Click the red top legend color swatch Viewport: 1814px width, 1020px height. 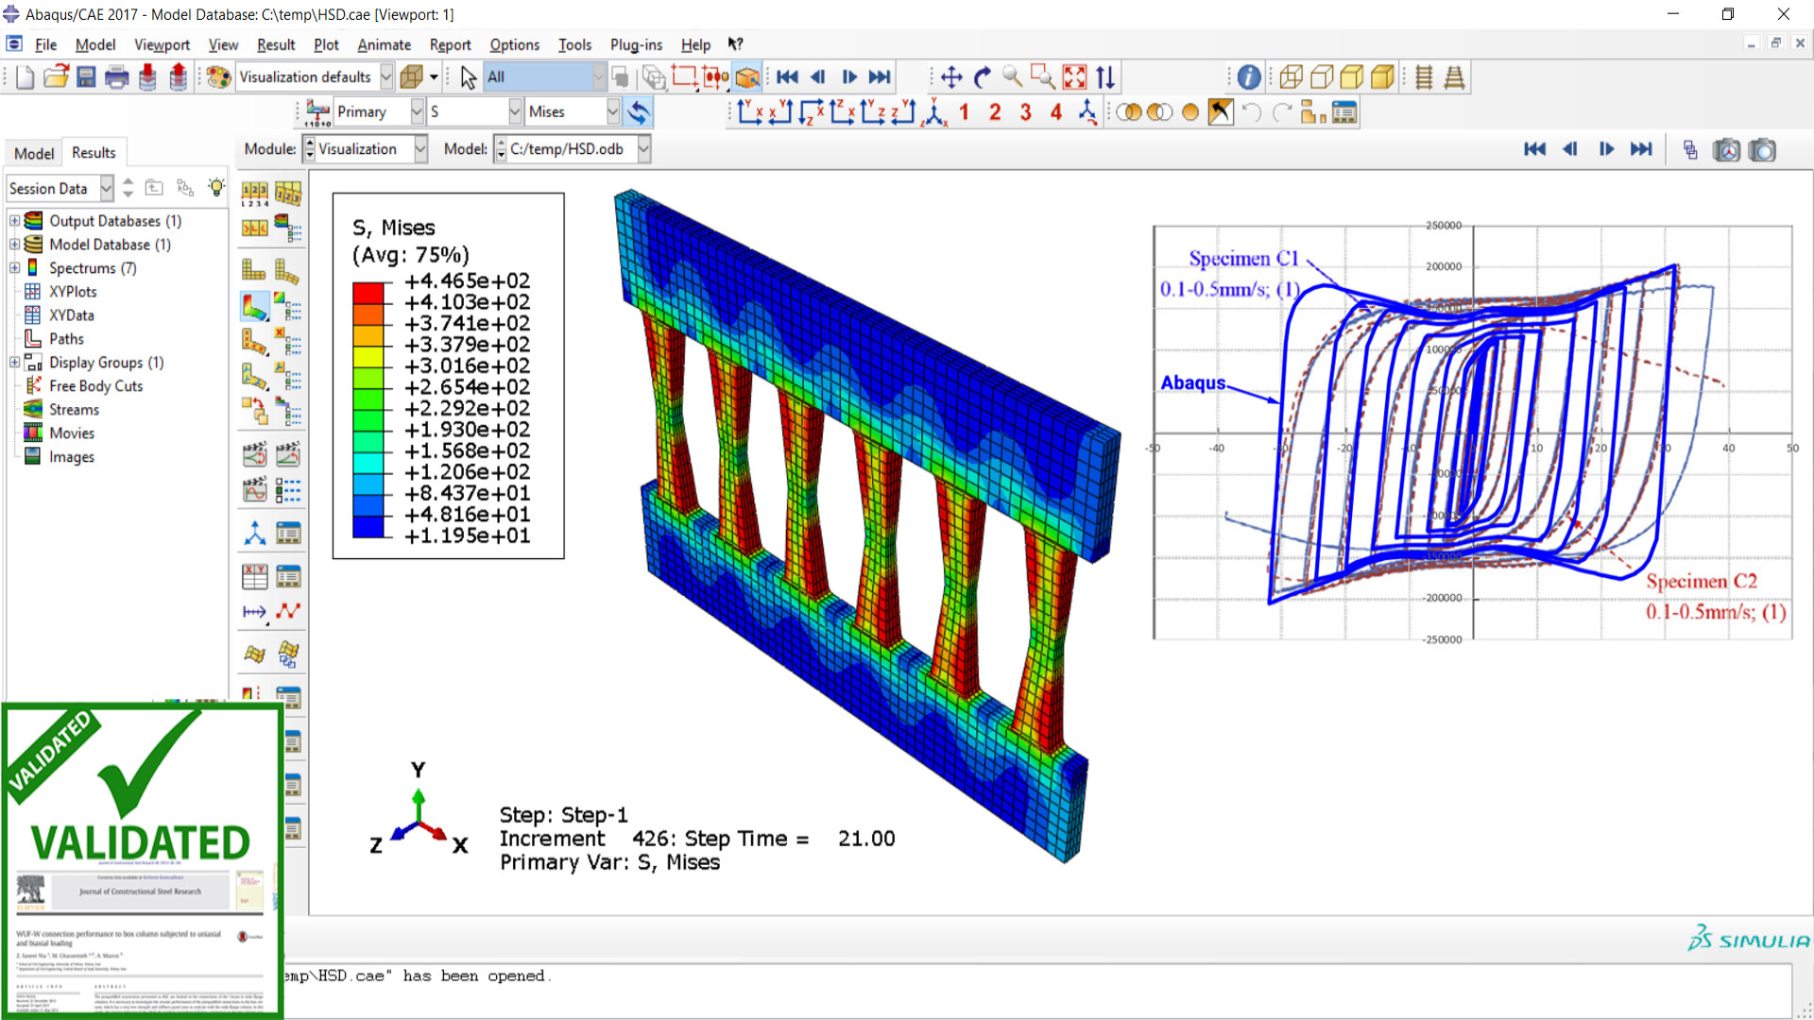pyautogui.click(x=368, y=292)
